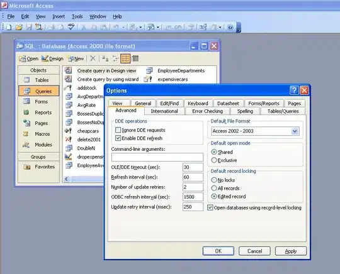This screenshot has width=340, height=274.
Task: Select Forms in the Objects bar
Action: coord(38,102)
